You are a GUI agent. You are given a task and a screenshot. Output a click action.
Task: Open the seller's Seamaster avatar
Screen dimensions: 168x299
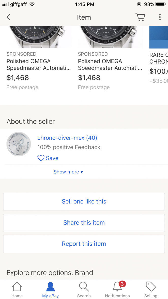pos(19,144)
